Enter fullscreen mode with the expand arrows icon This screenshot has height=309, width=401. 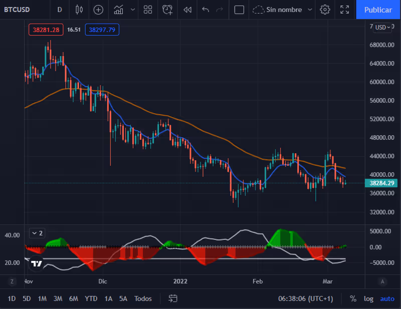344,10
